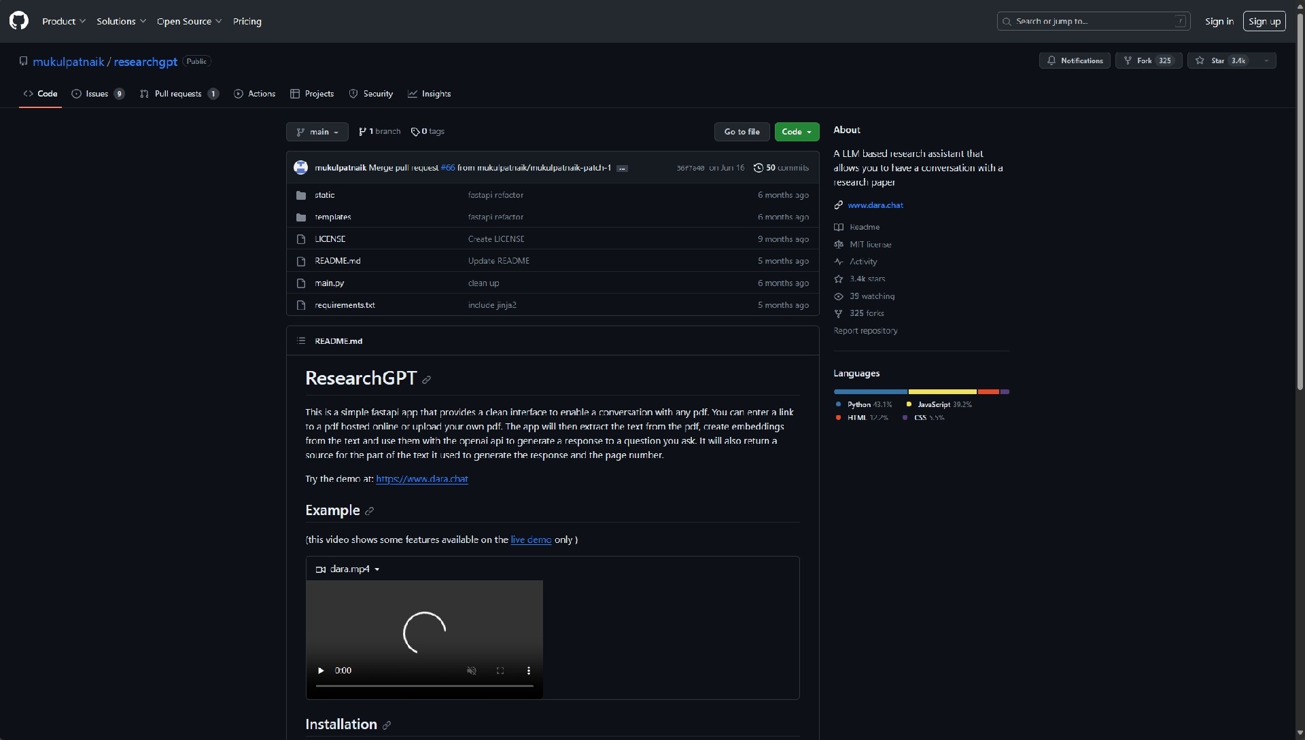Click the search magnifier icon
Screen dimensions: 1305x740
coord(1007,22)
